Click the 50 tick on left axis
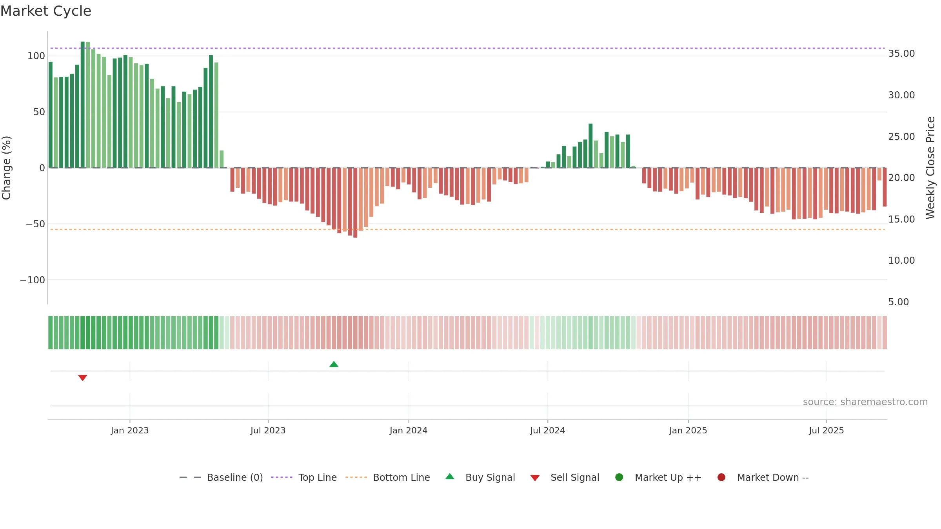 pyautogui.click(x=39, y=112)
